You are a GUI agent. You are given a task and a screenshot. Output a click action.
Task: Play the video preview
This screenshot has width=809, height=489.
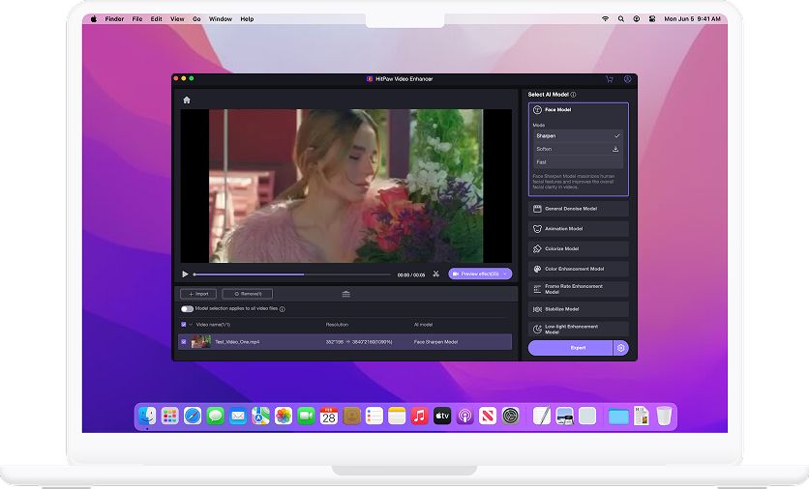(x=186, y=274)
